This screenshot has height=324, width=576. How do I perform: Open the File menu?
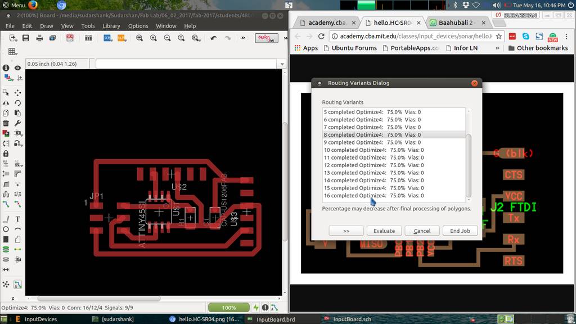(x=10, y=26)
